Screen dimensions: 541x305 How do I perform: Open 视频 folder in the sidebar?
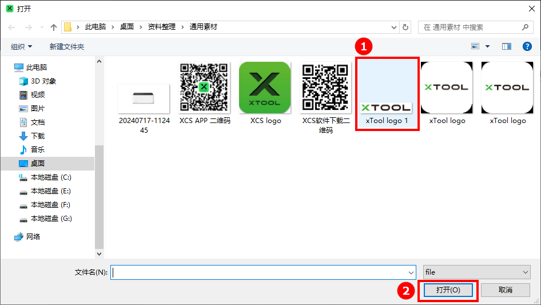tap(32, 95)
